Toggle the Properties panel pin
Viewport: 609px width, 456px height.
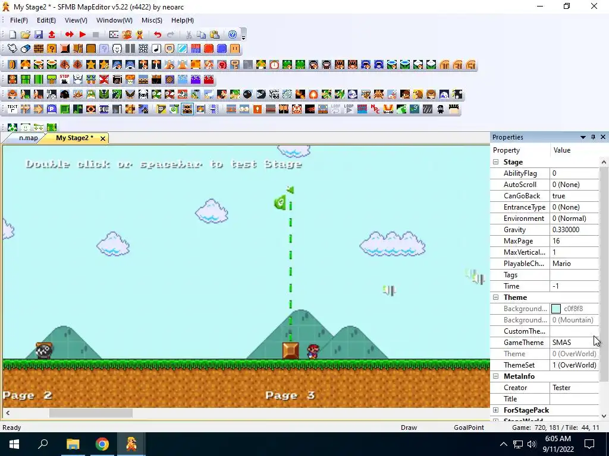tap(593, 137)
